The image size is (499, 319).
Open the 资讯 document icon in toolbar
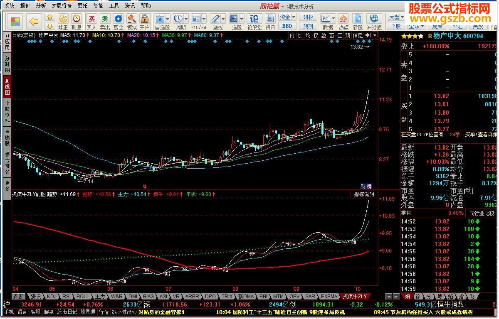click(270, 19)
